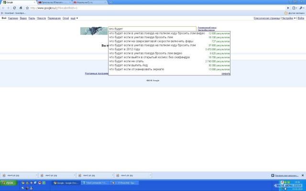Click the red round quick launch icon
The width and height of the screenshot is (306, 191).
[40, 183]
